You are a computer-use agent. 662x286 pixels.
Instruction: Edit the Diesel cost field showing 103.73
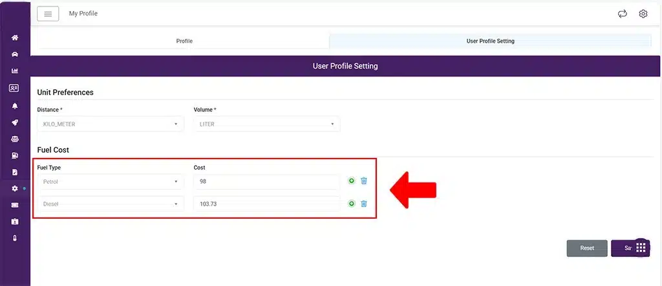click(267, 204)
